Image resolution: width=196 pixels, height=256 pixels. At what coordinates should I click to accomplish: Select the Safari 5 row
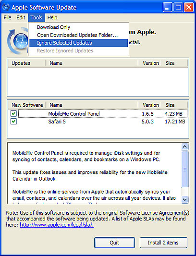(x=98, y=122)
